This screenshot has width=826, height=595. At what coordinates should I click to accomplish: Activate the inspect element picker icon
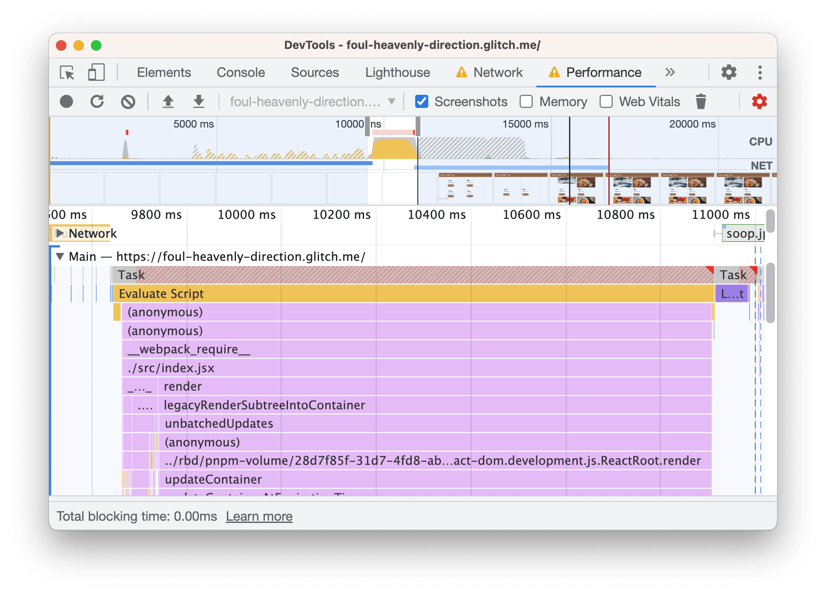pos(67,73)
